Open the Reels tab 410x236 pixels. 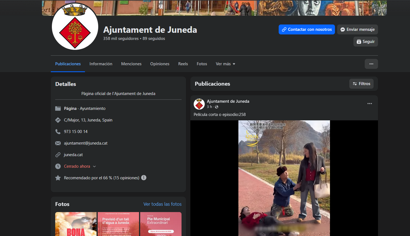(x=183, y=64)
